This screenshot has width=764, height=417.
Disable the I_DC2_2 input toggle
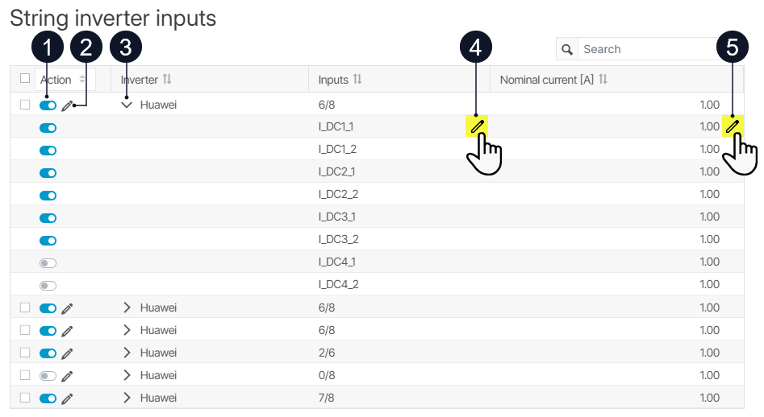pyautogui.click(x=48, y=196)
